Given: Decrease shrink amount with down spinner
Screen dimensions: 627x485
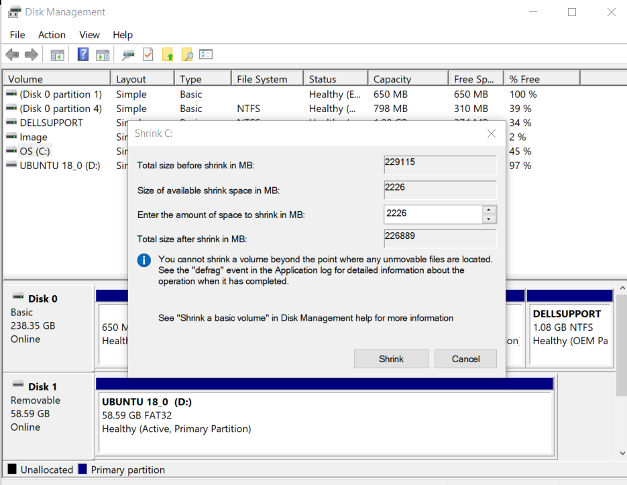Looking at the screenshot, I should 489,219.
